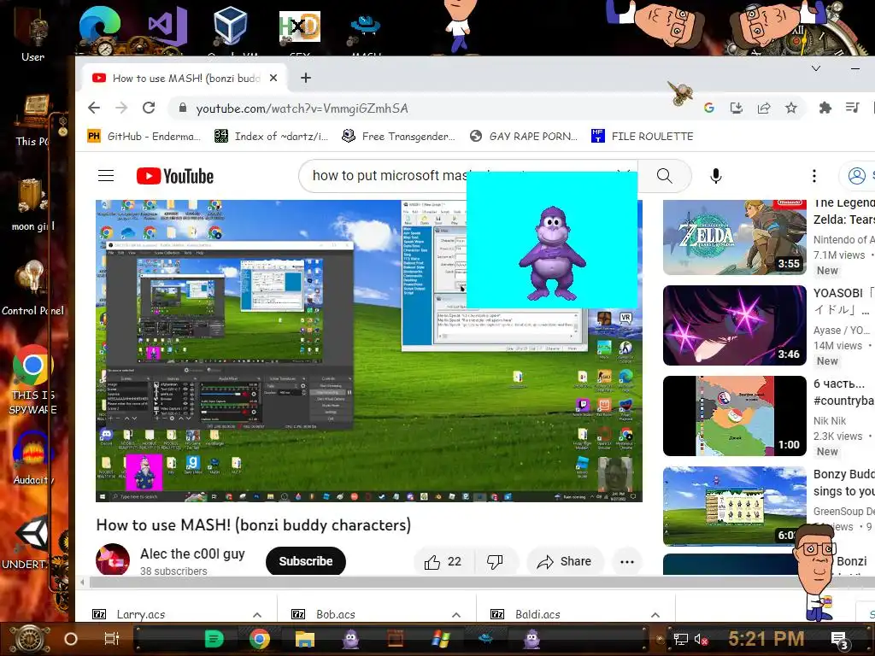Open the Bob.acs downloaded file
Screen dimensions: 875x656
(335, 614)
